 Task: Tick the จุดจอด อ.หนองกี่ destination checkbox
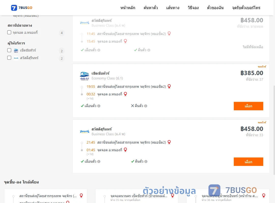pyautogui.click(x=9, y=32)
